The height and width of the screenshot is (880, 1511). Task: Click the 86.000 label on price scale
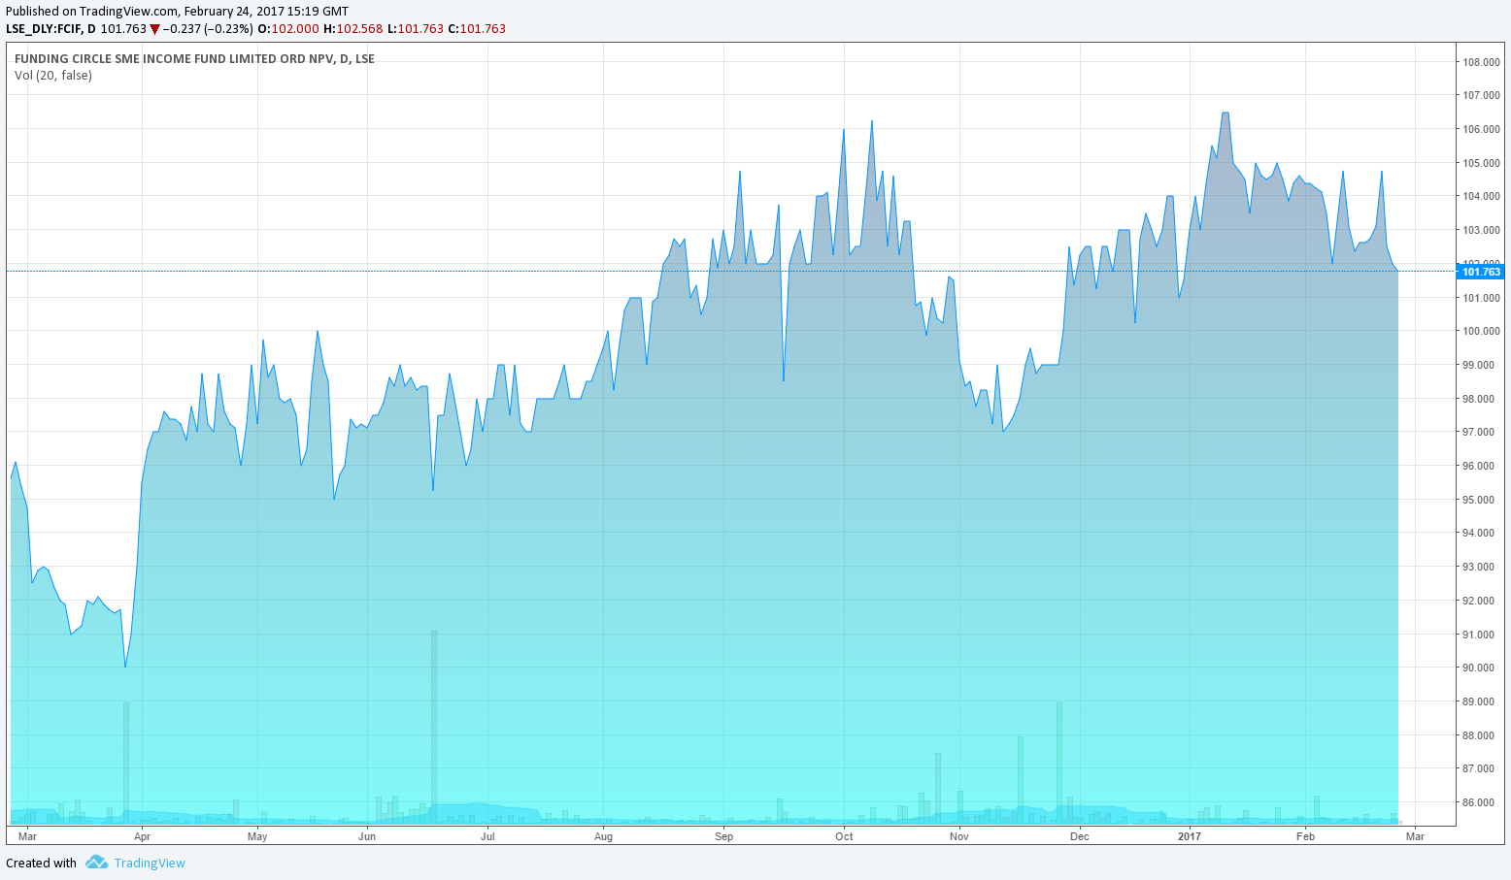point(1481,802)
